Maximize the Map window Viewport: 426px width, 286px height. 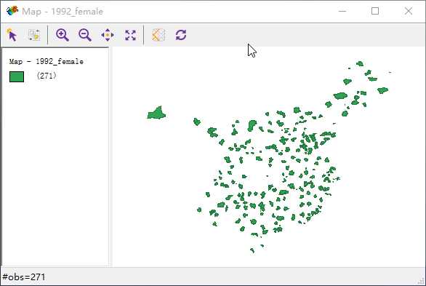[375, 11]
